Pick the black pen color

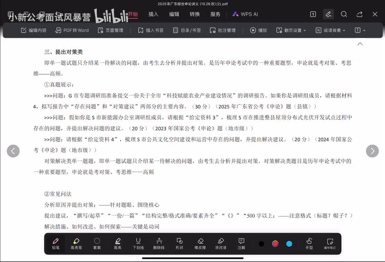point(261,243)
